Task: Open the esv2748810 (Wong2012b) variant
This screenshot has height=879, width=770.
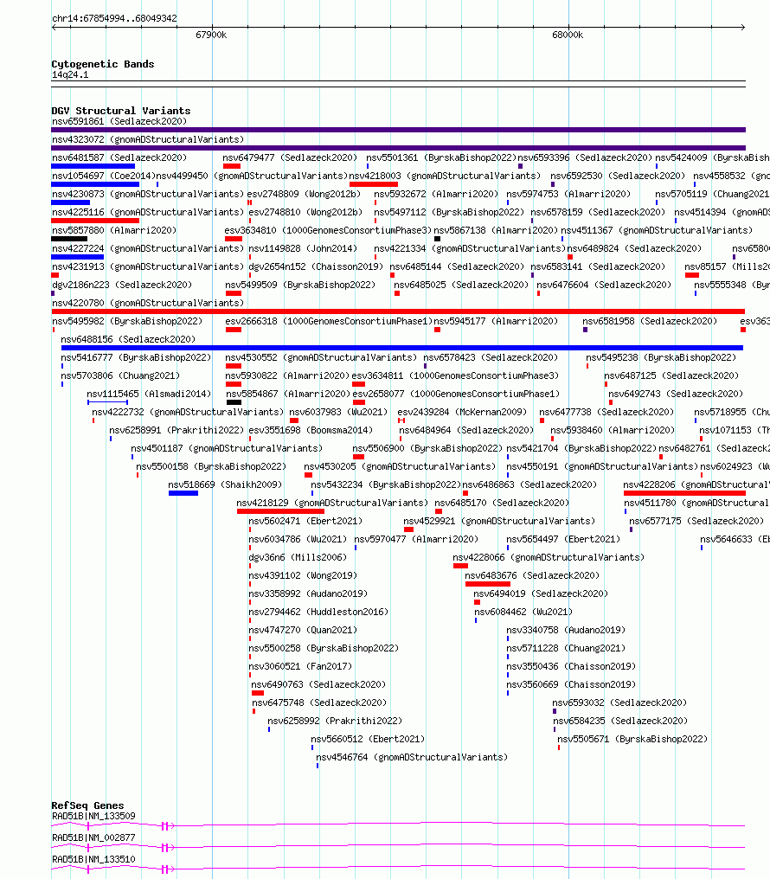Action: click(305, 212)
